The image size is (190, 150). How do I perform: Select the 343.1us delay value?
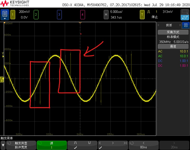coord(116,17)
